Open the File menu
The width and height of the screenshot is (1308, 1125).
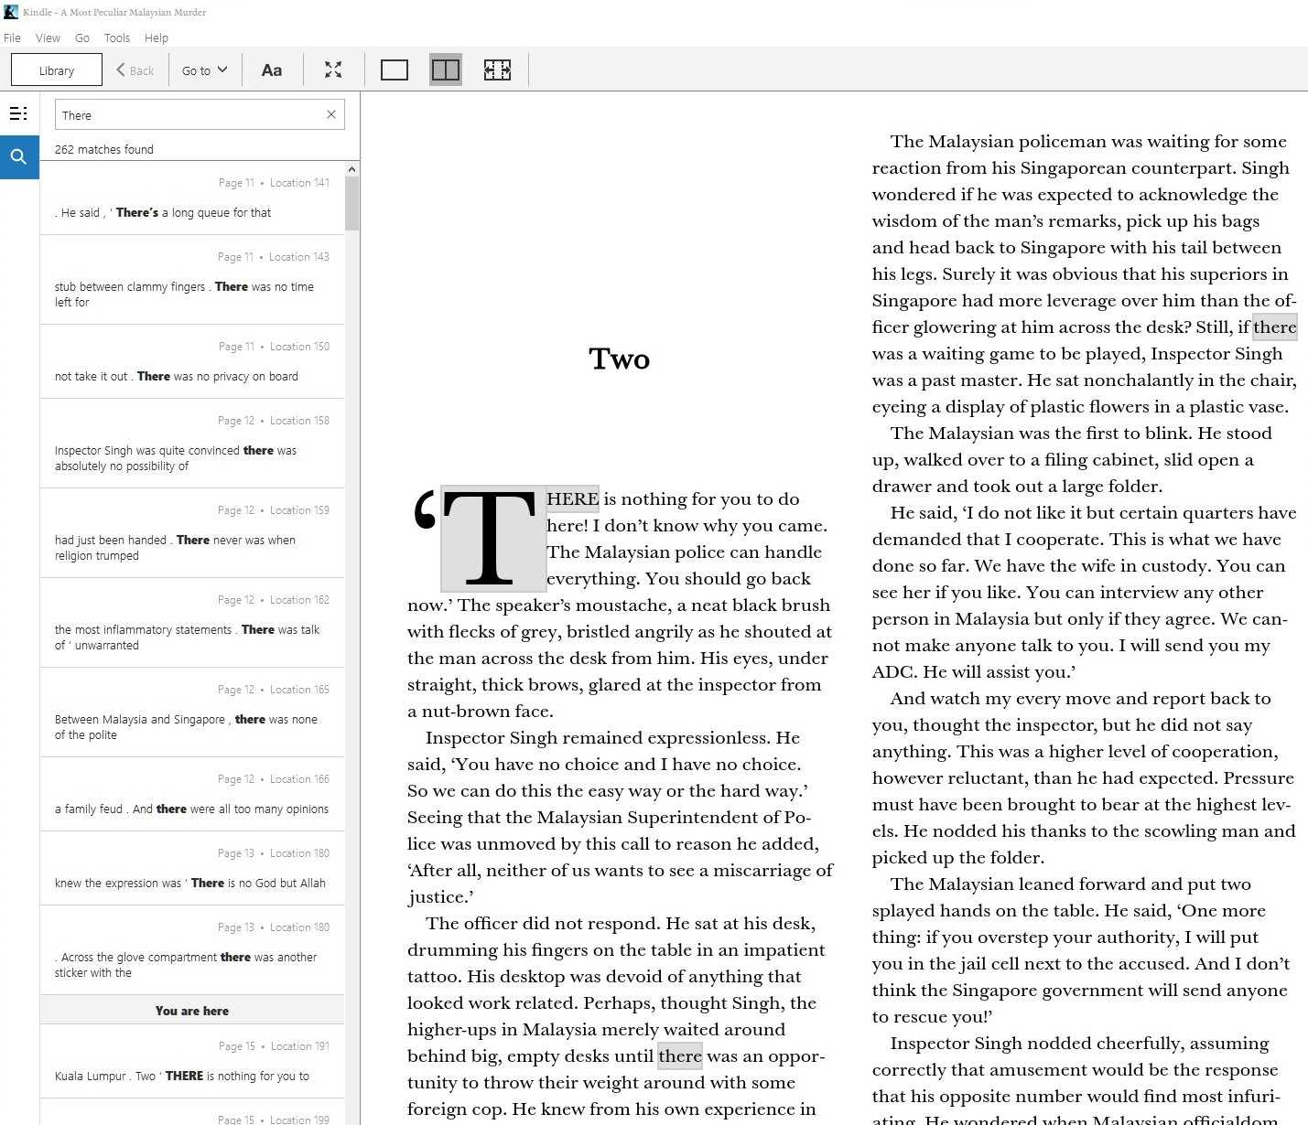[x=12, y=37]
